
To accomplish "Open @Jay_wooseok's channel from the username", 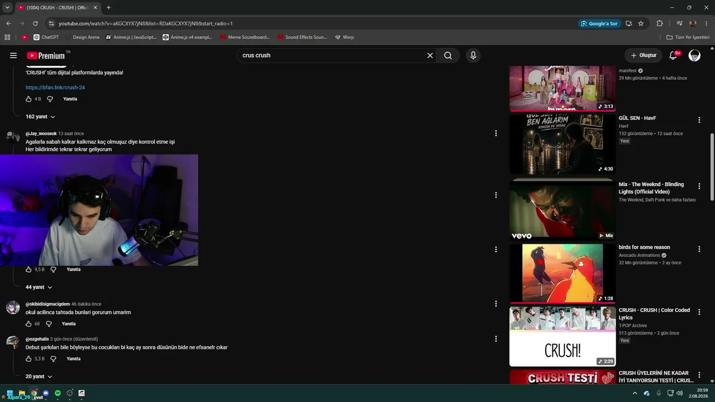I will [41, 133].
